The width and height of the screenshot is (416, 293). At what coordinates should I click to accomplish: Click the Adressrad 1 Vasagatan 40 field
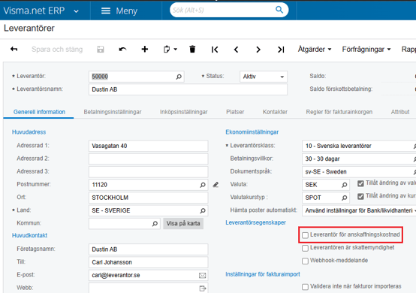149,146
